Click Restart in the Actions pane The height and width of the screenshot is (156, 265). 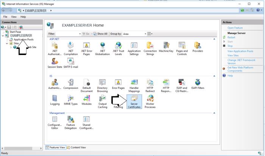point(231,37)
